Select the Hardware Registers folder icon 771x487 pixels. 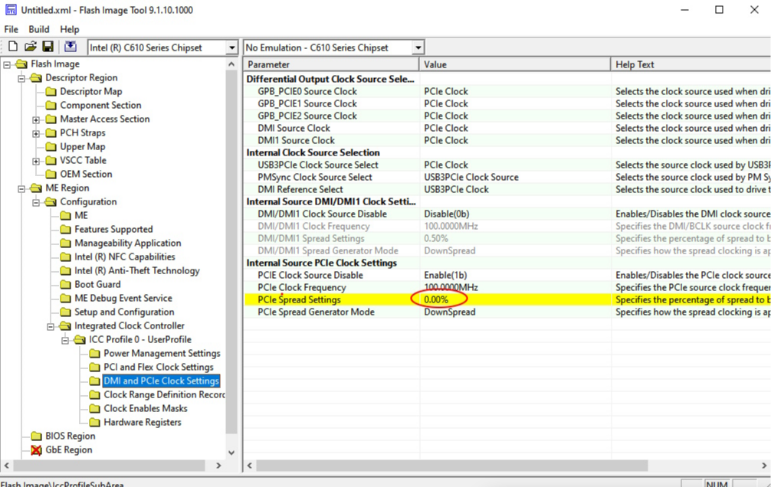(x=94, y=422)
